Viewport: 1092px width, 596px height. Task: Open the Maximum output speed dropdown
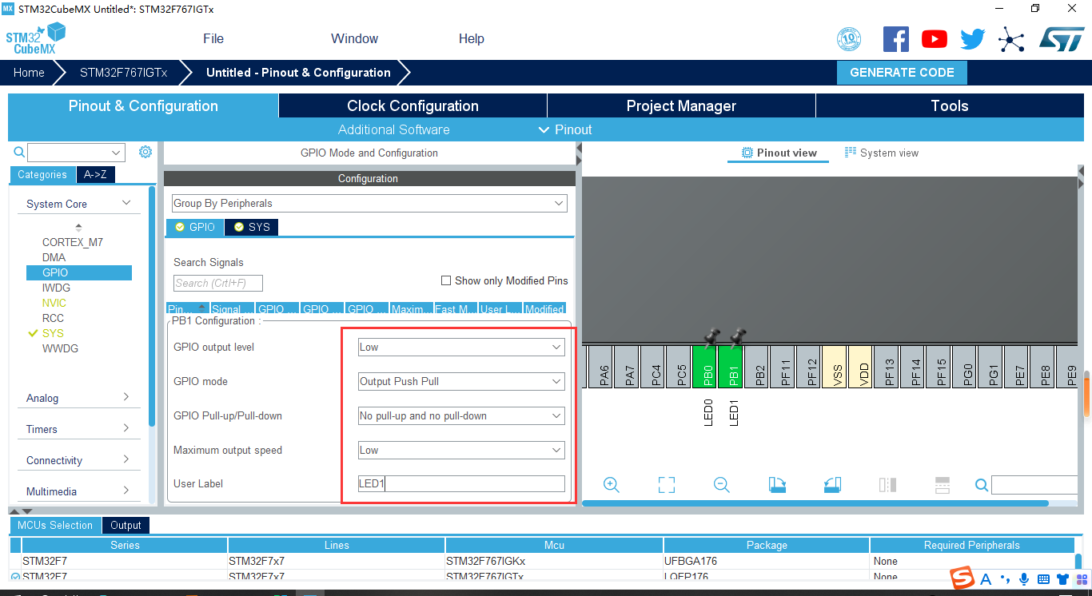point(461,450)
